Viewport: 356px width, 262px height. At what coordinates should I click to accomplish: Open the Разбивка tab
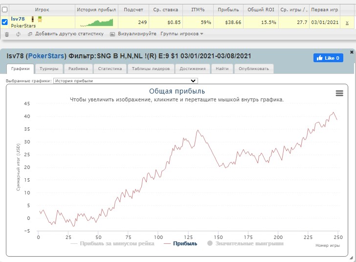tap(78, 69)
